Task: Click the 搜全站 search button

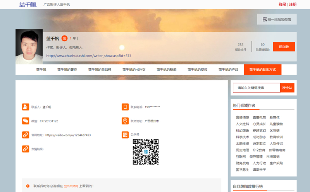Action: tap(287, 88)
